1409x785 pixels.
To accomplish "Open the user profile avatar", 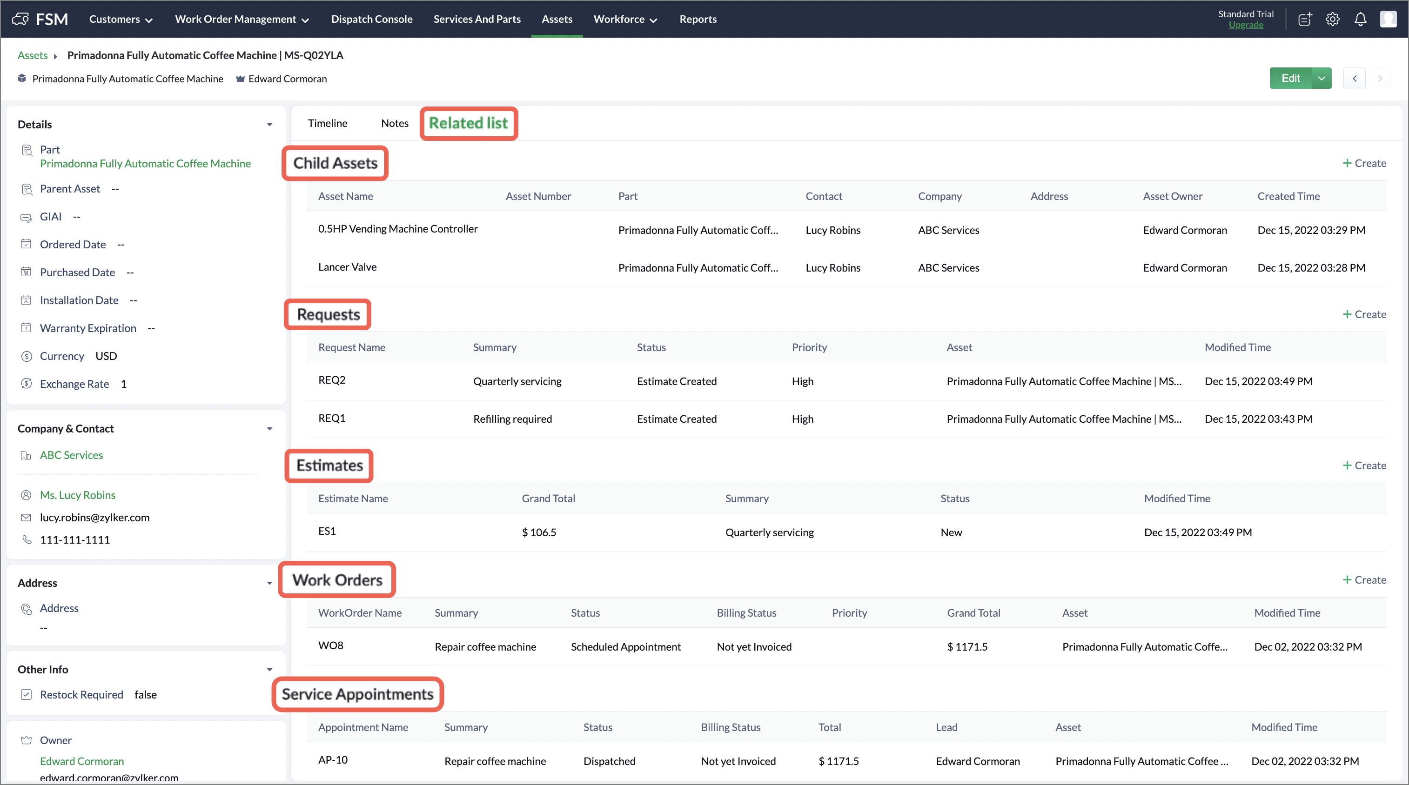I will 1388,19.
